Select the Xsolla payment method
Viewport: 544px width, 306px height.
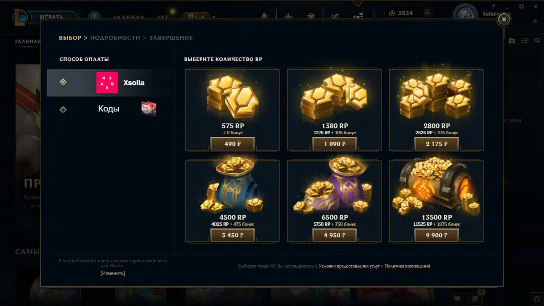click(110, 82)
